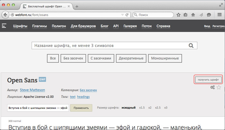Open the Шрифты menu item
Image resolution: width=225 pixels, height=130 pixels.
20,26
